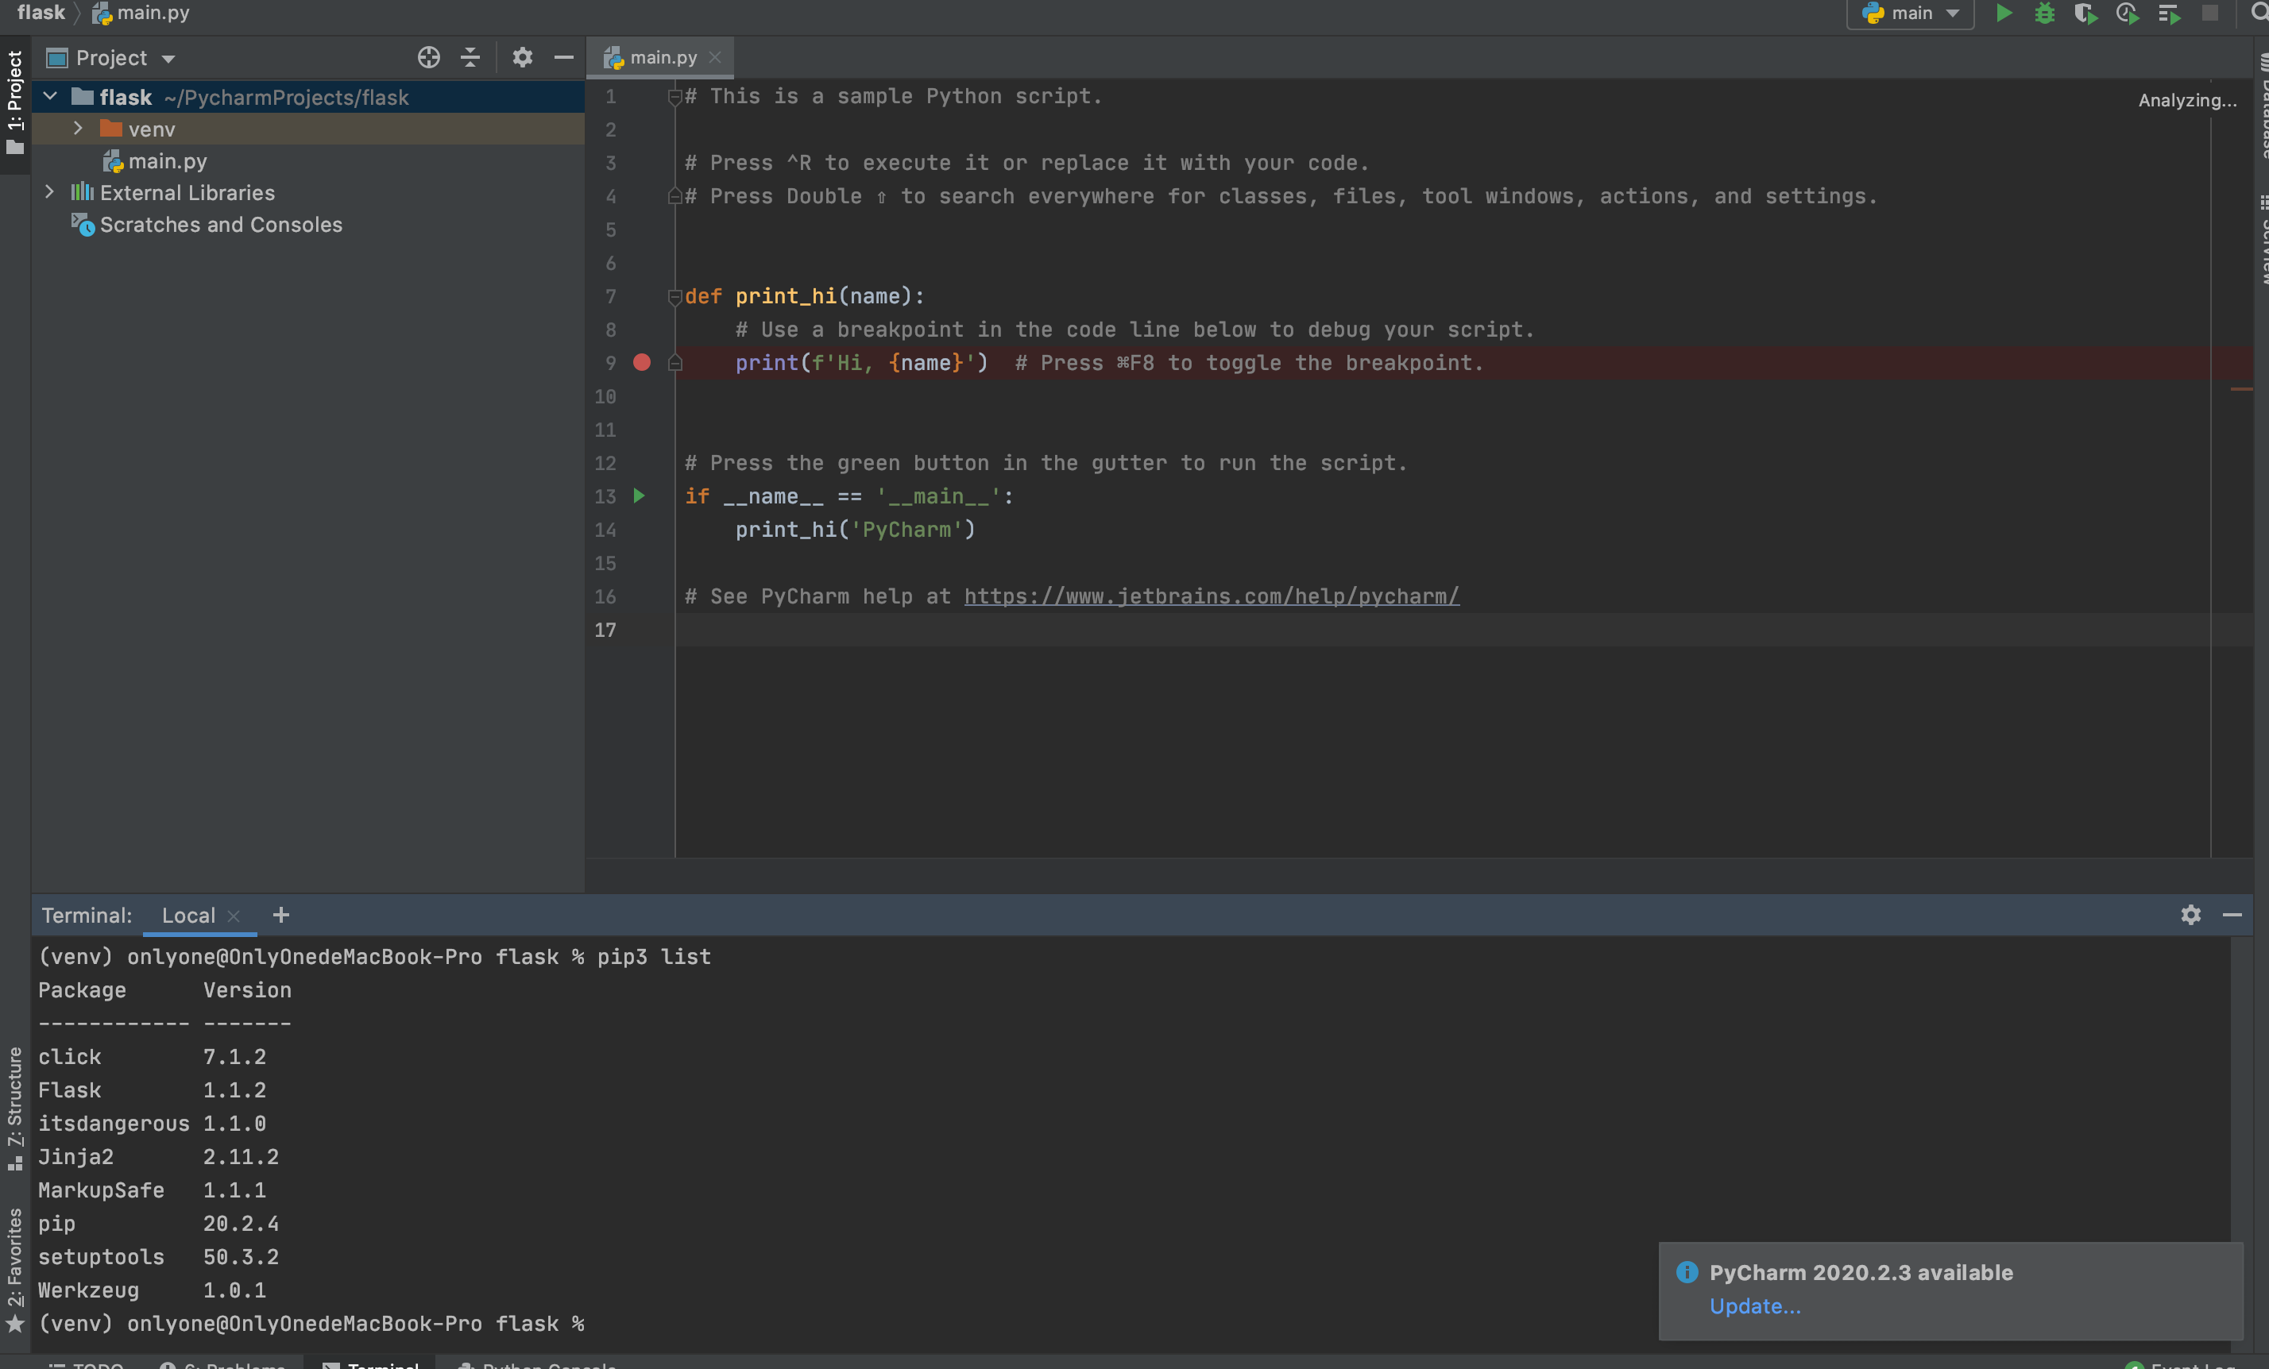The width and height of the screenshot is (2269, 1369).
Task: Expand External Libraries node
Action: 50,192
